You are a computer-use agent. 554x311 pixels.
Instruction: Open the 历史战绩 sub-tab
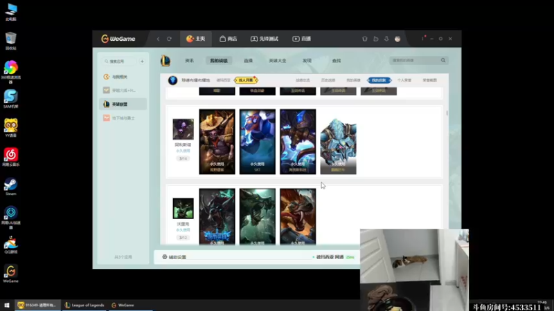[x=328, y=80]
